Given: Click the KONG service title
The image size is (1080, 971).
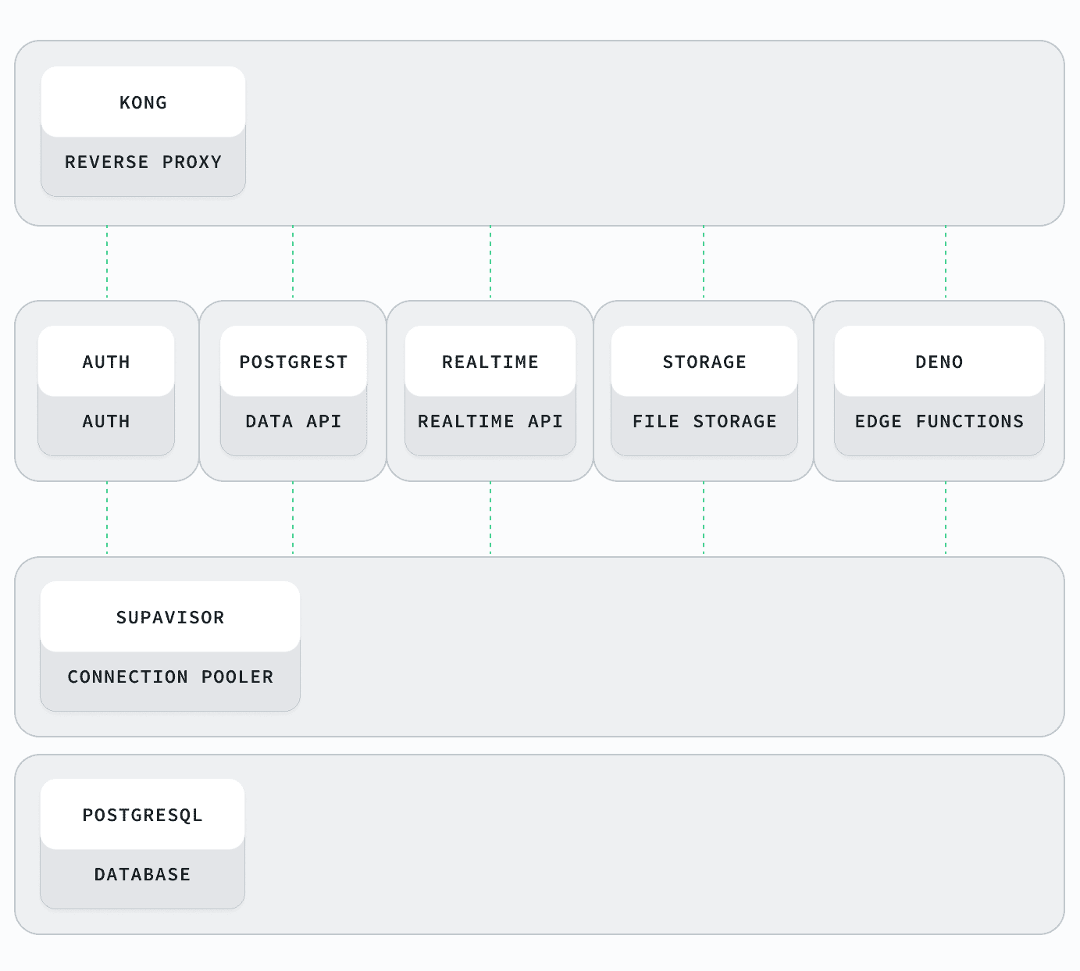Looking at the screenshot, I should point(143,102).
